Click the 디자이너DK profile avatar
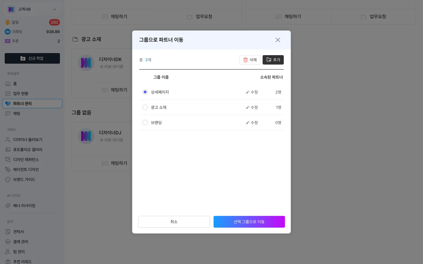The height and width of the screenshot is (264, 423). (x=86, y=63)
